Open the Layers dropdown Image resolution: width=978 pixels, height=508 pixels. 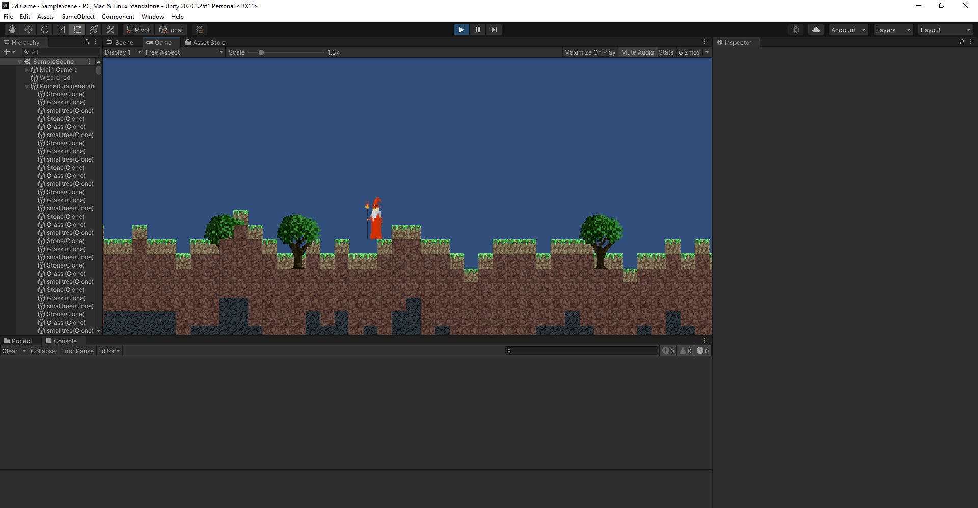[x=892, y=30]
